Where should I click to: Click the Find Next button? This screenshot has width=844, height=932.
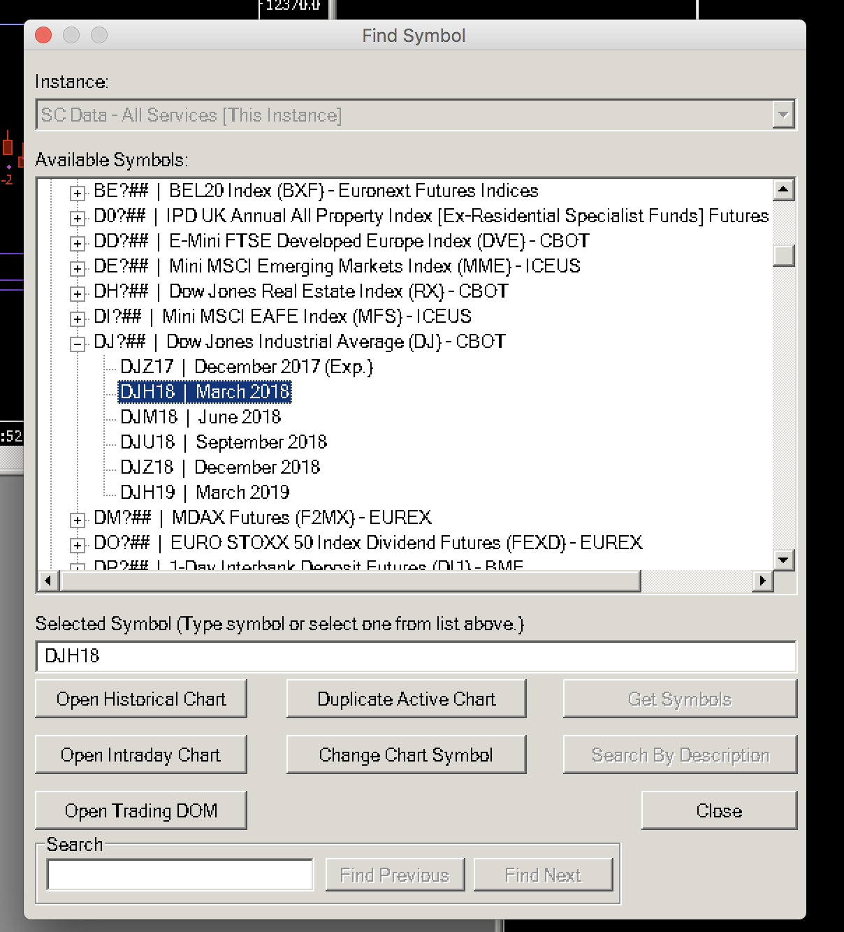543,875
